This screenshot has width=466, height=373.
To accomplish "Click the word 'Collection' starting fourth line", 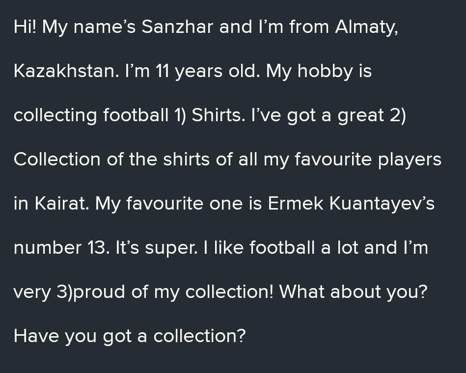I will point(57,160).
